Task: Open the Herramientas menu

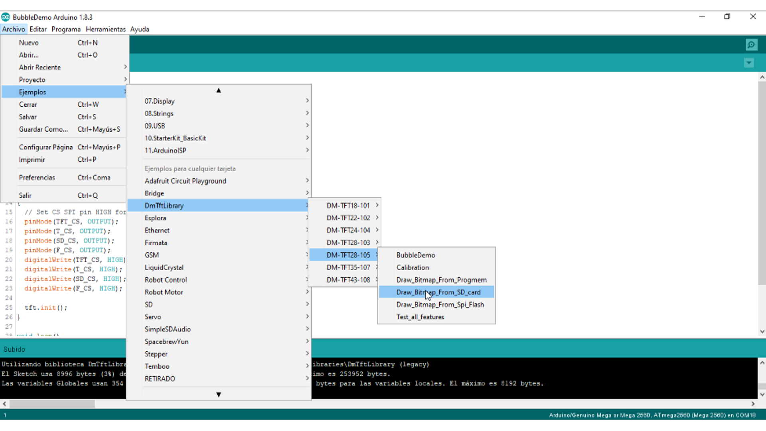Action: 105,29
